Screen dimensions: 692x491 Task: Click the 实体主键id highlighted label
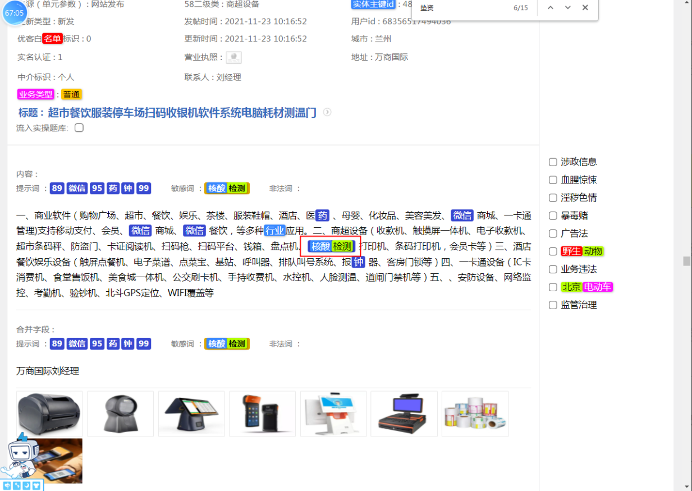374,4
